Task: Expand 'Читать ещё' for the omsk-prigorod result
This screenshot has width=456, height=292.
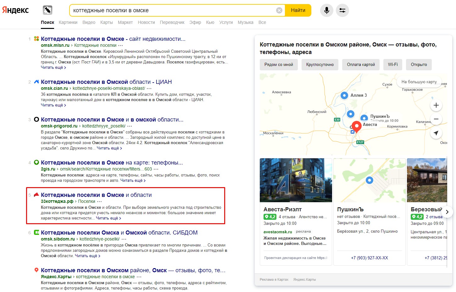Action: pos(109,148)
